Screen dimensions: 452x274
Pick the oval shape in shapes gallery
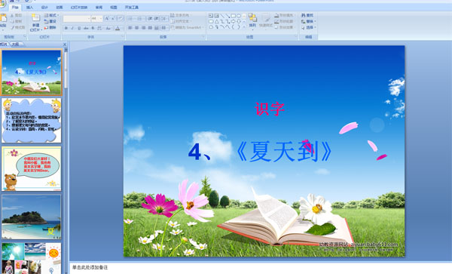pos(239,16)
